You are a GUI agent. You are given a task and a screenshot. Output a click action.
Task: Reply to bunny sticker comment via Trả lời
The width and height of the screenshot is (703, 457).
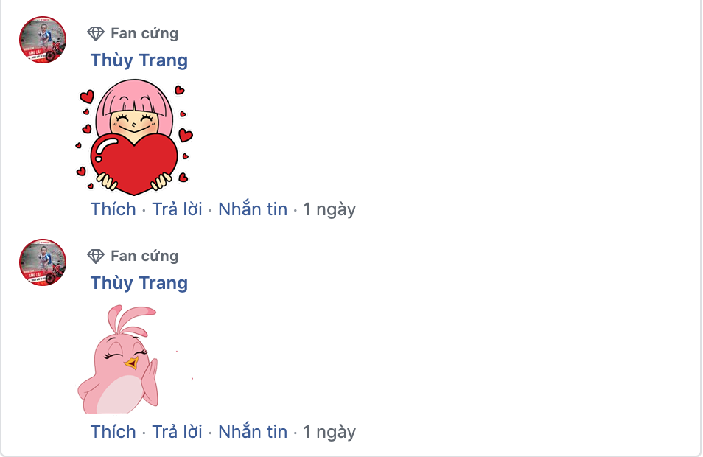pos(177,432)
